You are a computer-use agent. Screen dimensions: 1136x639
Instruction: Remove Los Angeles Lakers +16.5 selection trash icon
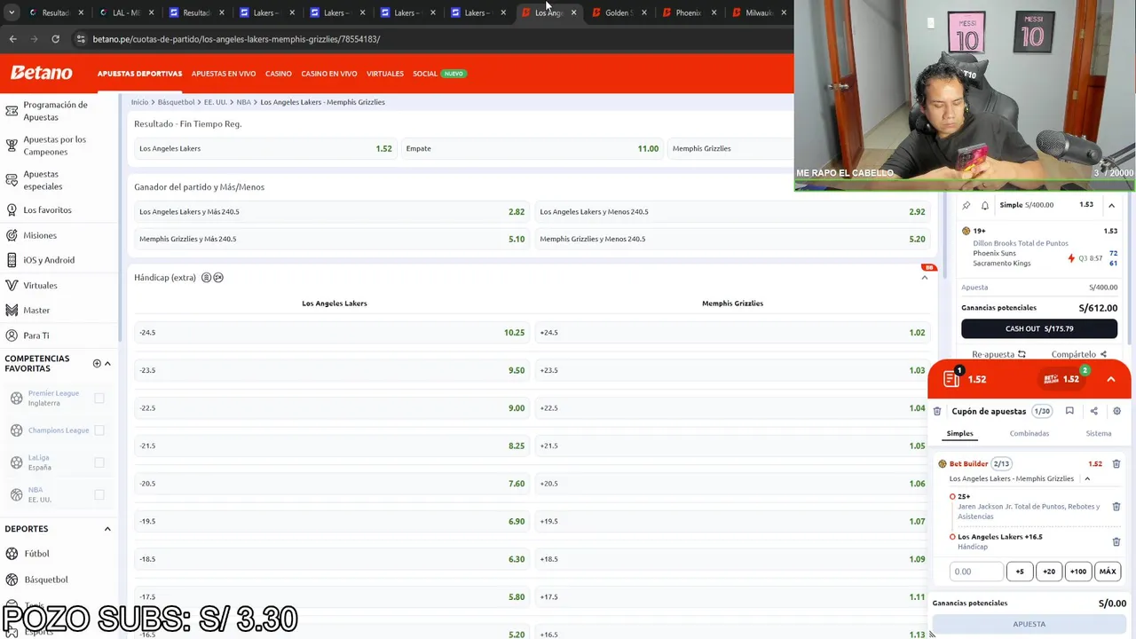point(1116,541)
